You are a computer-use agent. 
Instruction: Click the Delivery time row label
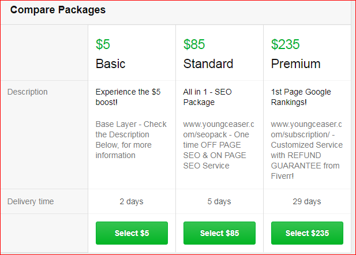pyautogui.click(x=31, y=201)
